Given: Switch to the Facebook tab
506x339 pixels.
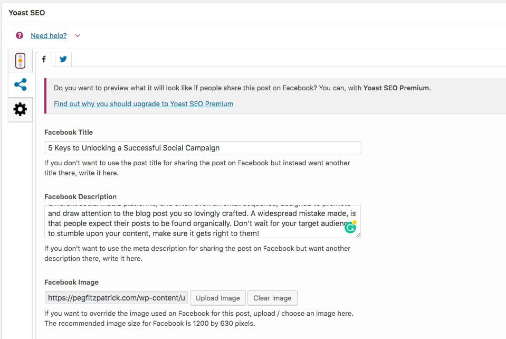Looking at the screenshot, I should pyautogui.click(x=44, y=59).
